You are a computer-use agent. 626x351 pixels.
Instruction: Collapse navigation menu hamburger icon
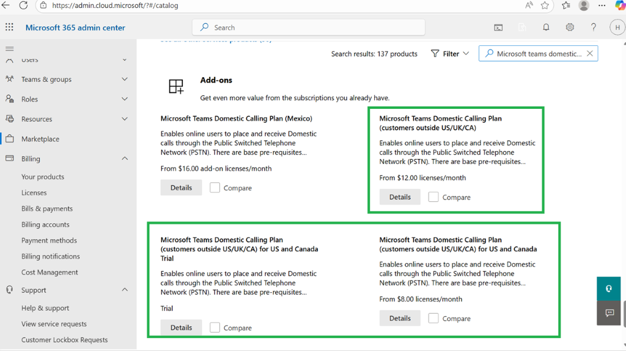coord(10,49)
